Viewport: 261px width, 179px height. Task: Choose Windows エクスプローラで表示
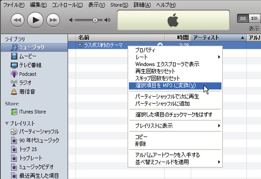[175, 64]
